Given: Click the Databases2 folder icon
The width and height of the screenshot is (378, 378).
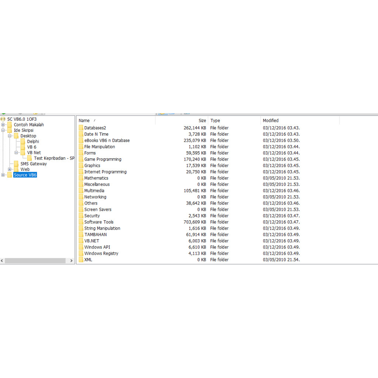Looking at the screenshot, I should pos(81,128).
